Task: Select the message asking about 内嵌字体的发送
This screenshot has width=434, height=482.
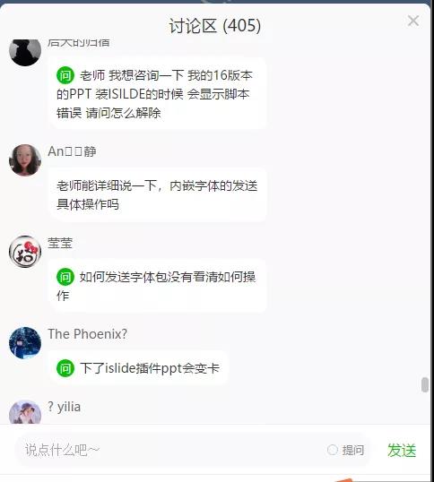Action: coord(157,195)
